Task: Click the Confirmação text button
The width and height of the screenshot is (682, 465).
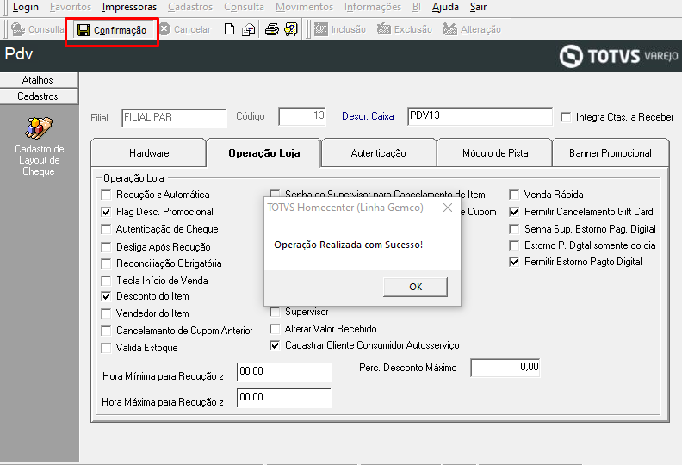Action: (120, 30)
